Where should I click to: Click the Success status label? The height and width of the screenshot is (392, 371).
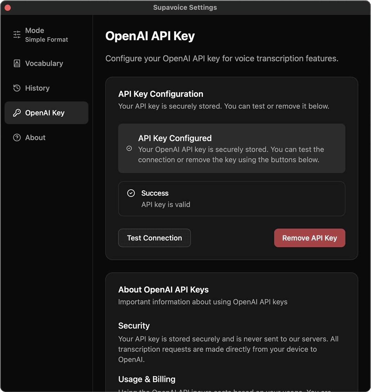[x=155, y=193]
